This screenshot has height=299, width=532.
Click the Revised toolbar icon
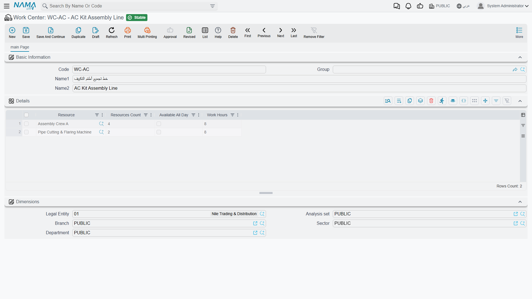pos(189,32)
